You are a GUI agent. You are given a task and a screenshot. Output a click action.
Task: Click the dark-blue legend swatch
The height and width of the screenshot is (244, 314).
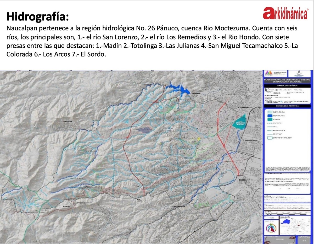pyautogui.click(x=270, y=116)
